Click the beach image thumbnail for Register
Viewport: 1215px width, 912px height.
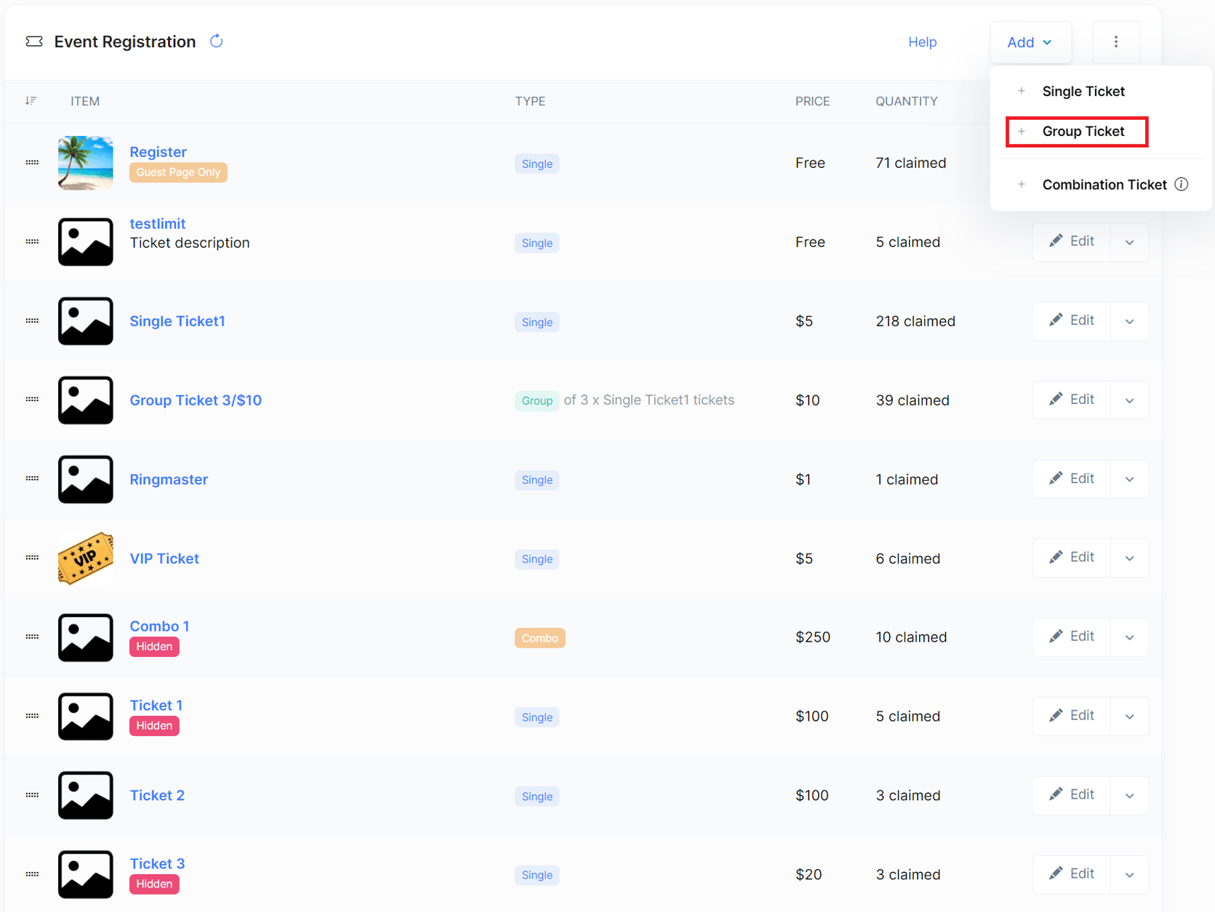tap(86, 163)
